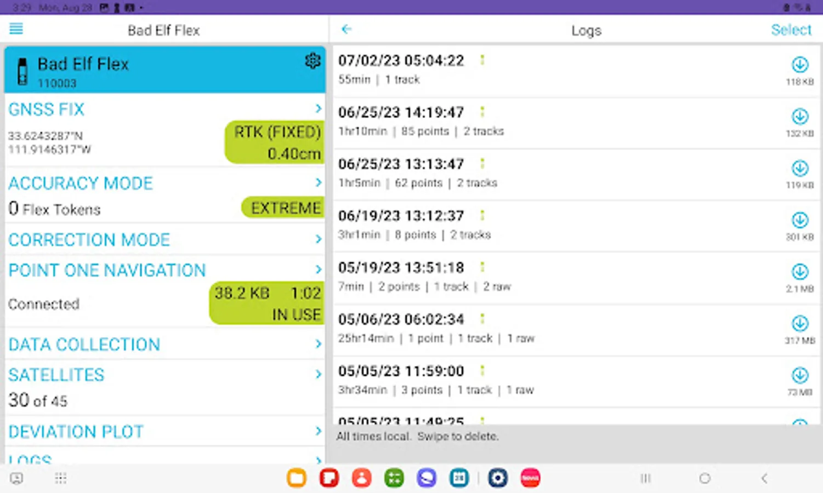Expand the CORRECTION MODE chevron

point(319,239)
